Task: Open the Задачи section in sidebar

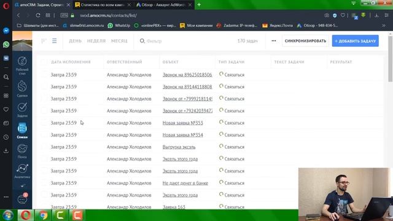Action: [x=22, y=109]
